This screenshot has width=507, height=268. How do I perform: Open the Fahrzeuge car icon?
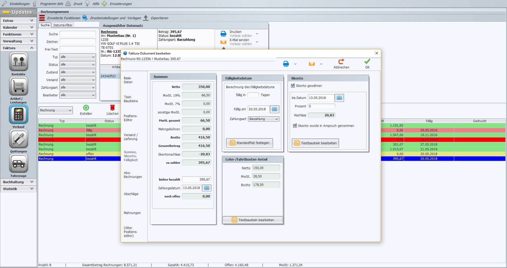point(18,163)
